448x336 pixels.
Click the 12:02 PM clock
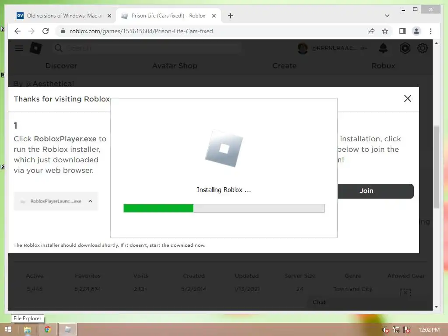point(429,330)
